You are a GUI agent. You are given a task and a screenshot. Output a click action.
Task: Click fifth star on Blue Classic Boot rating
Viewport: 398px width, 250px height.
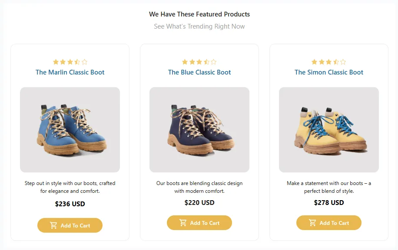coord(213,62)
